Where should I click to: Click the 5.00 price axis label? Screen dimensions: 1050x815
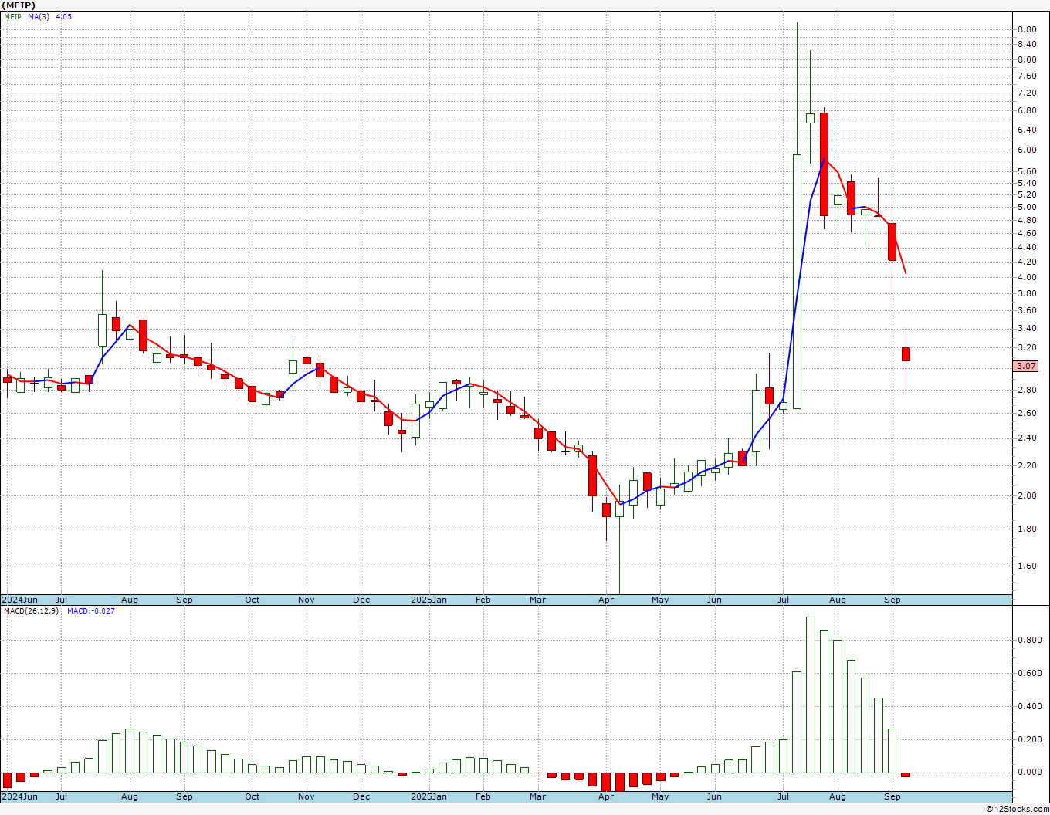(x=1027, y=207)
